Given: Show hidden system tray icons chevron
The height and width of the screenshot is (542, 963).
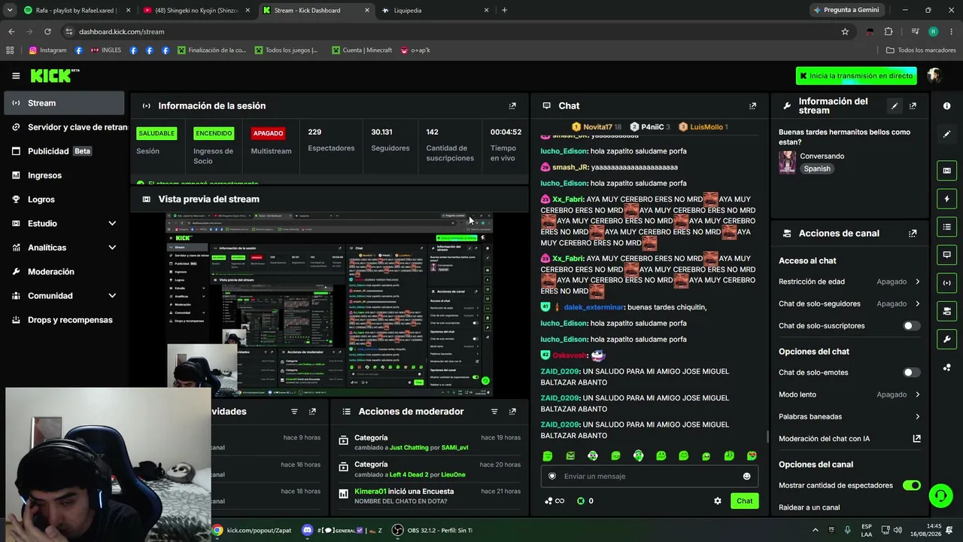Looking at the screenshot, I should (x=815, y=530).
